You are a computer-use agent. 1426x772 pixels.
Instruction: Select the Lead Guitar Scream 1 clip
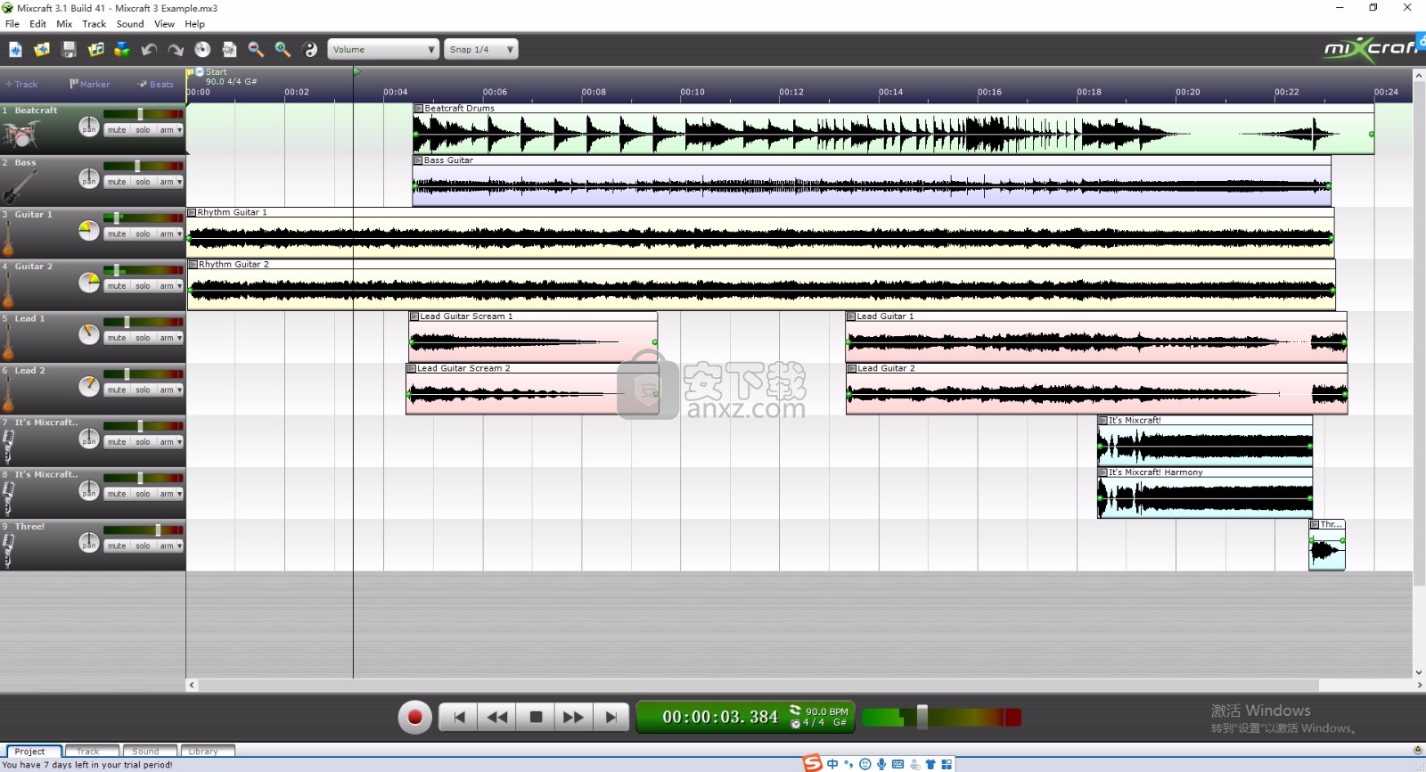click(x=533, y=336)
